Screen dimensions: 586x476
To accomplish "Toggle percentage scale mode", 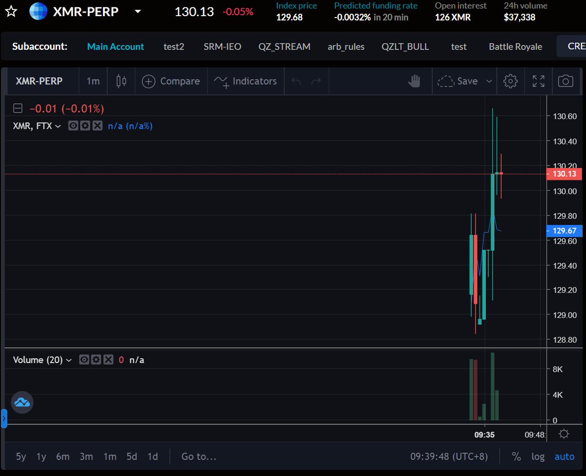I will pyautogui.click(x=516, y=456).
